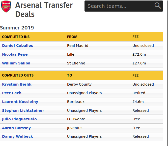The height and width of the screenshot is (146, 168).
Task: Open Julio Pleguezuelo player link
Action: (x=19, y=119)
